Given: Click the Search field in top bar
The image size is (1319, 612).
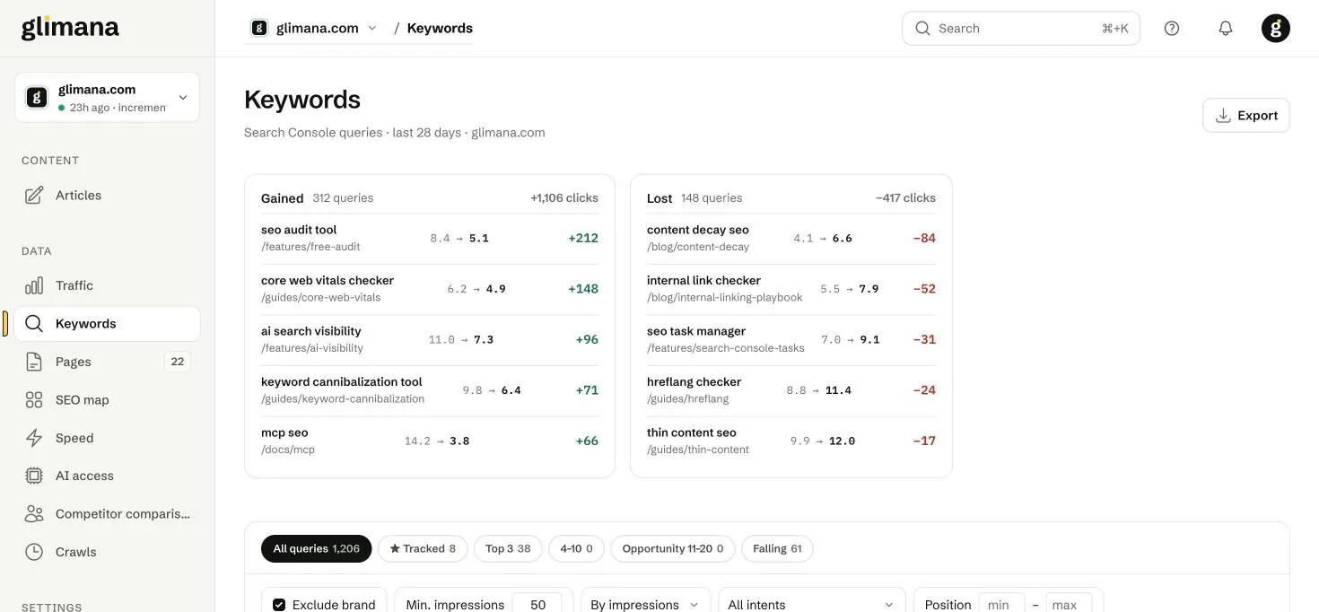Looking at the screenshot, I should 1021,28.
